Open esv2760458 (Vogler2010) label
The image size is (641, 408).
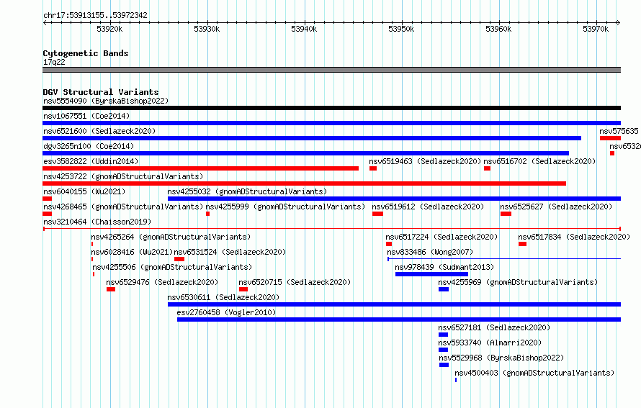[226, 312]
